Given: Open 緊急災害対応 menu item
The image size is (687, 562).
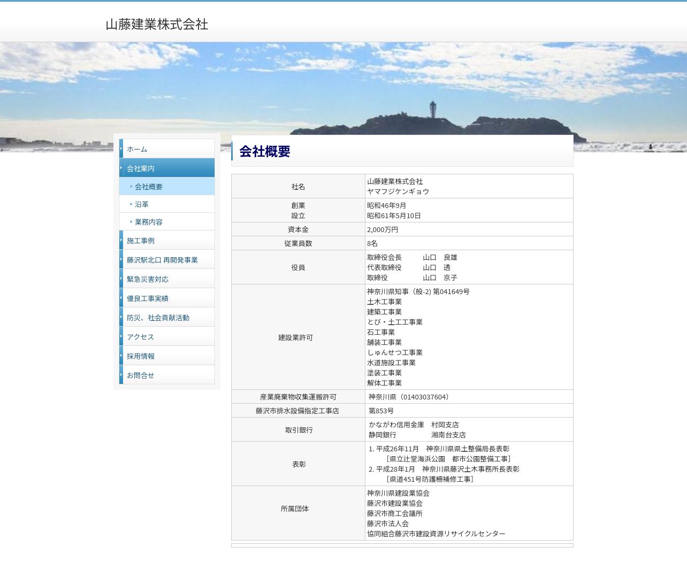Looking at the screenshot, I should coord(167,279).
